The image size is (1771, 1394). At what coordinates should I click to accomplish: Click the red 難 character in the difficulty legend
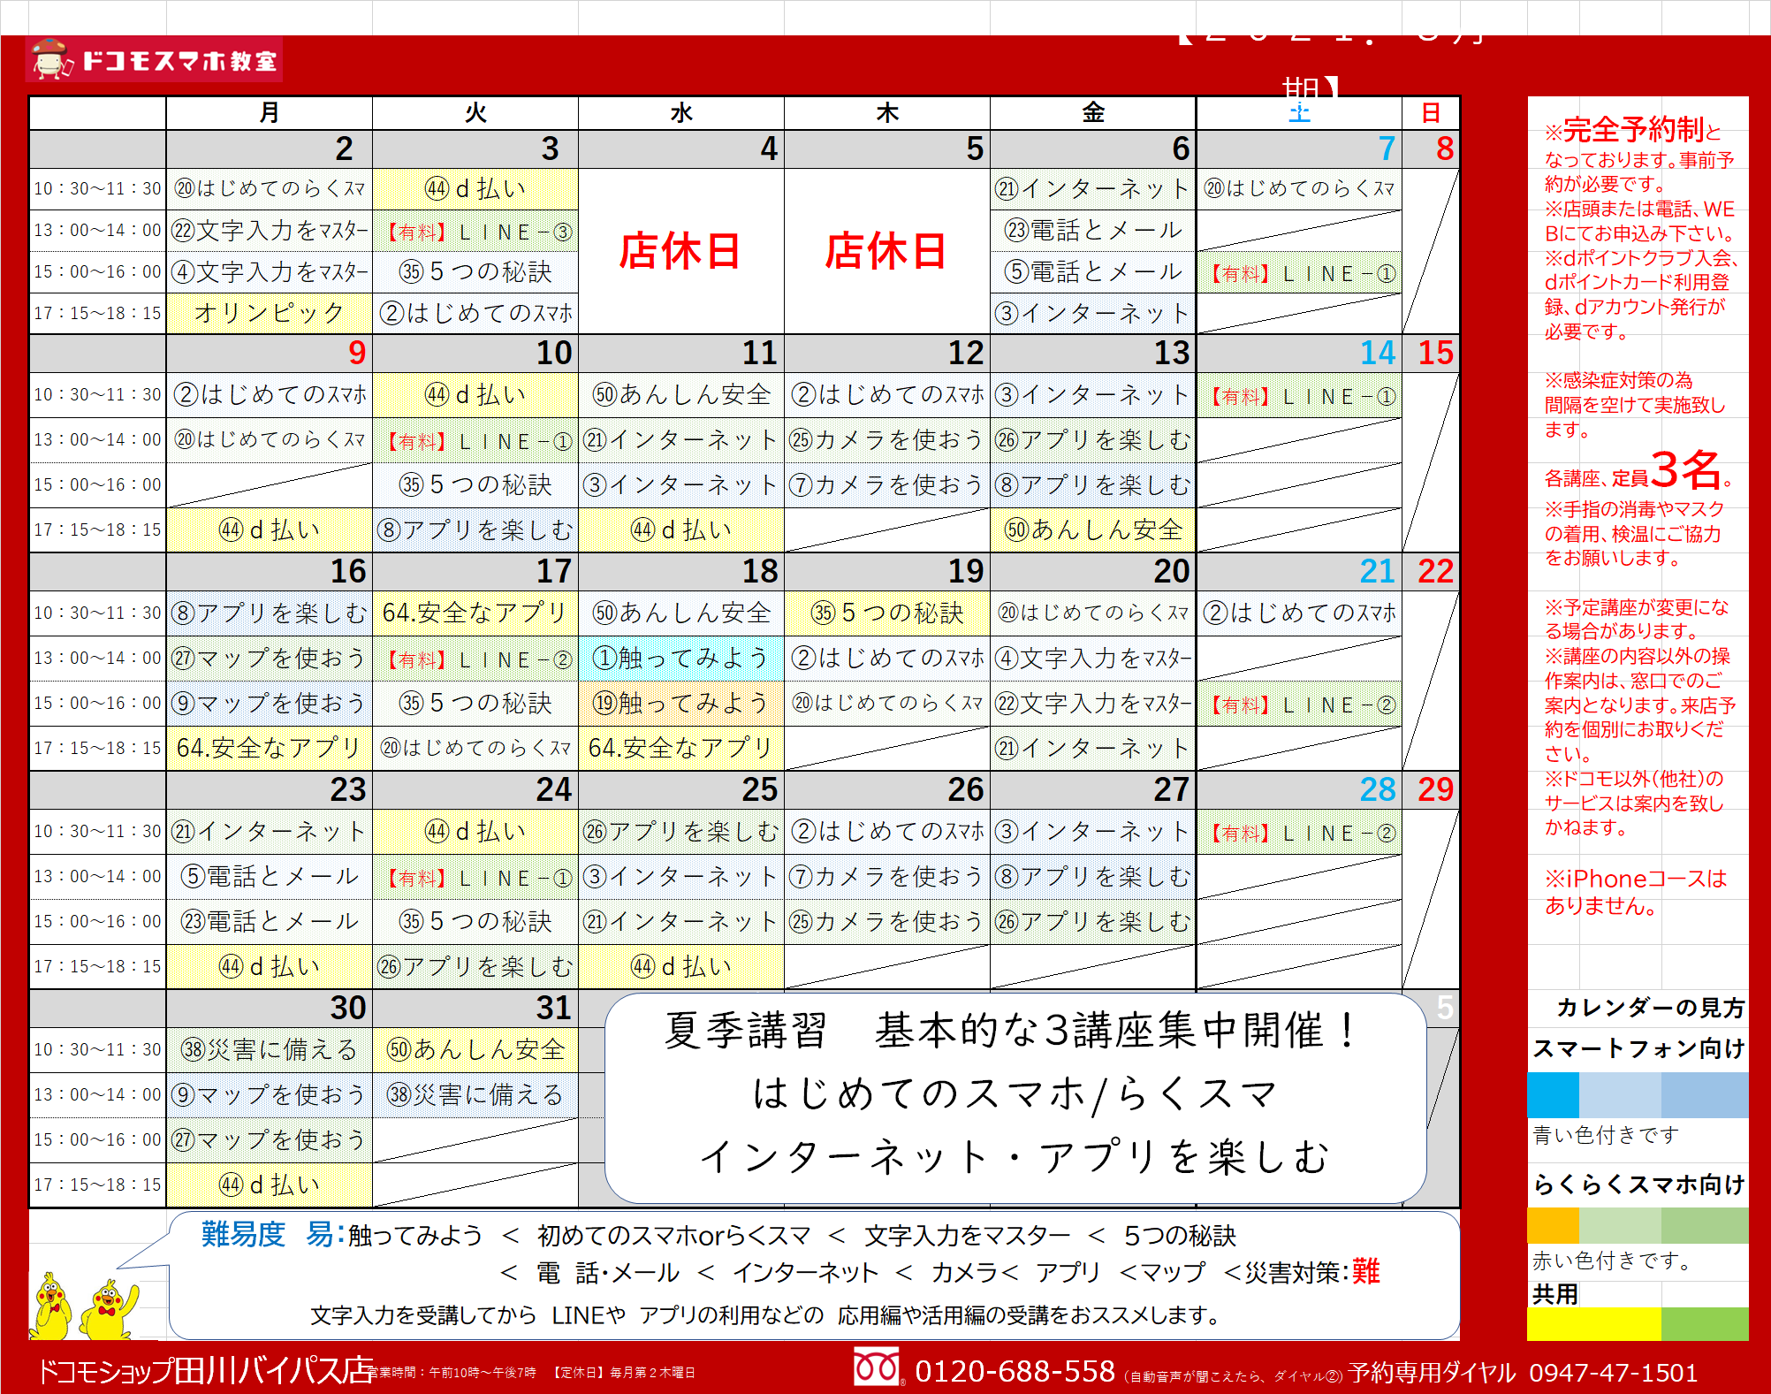pyautogui.click(x=1364, y=1272)
